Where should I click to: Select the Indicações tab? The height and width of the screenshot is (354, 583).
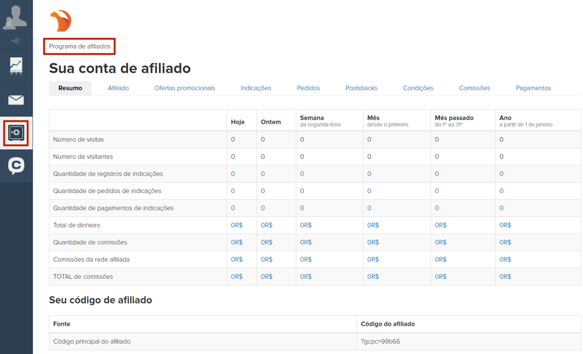coord(256,88)
